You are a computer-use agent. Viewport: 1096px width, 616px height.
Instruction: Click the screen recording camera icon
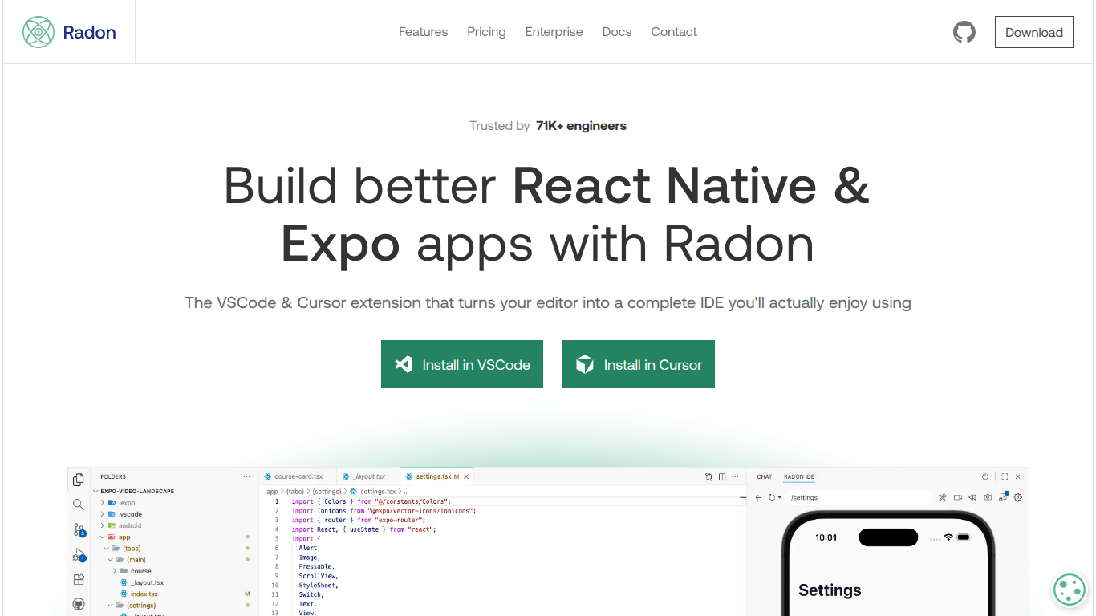(958, 497)
